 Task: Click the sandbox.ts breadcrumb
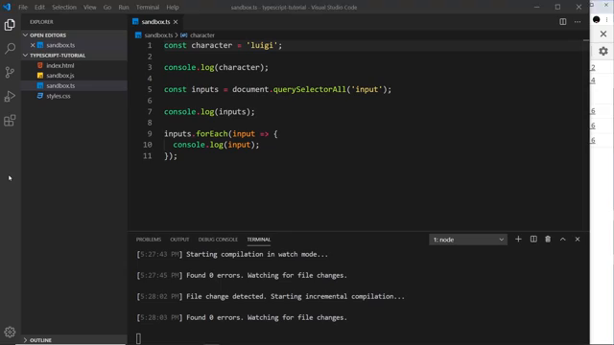pyautogui.click(x=158, y=35)
